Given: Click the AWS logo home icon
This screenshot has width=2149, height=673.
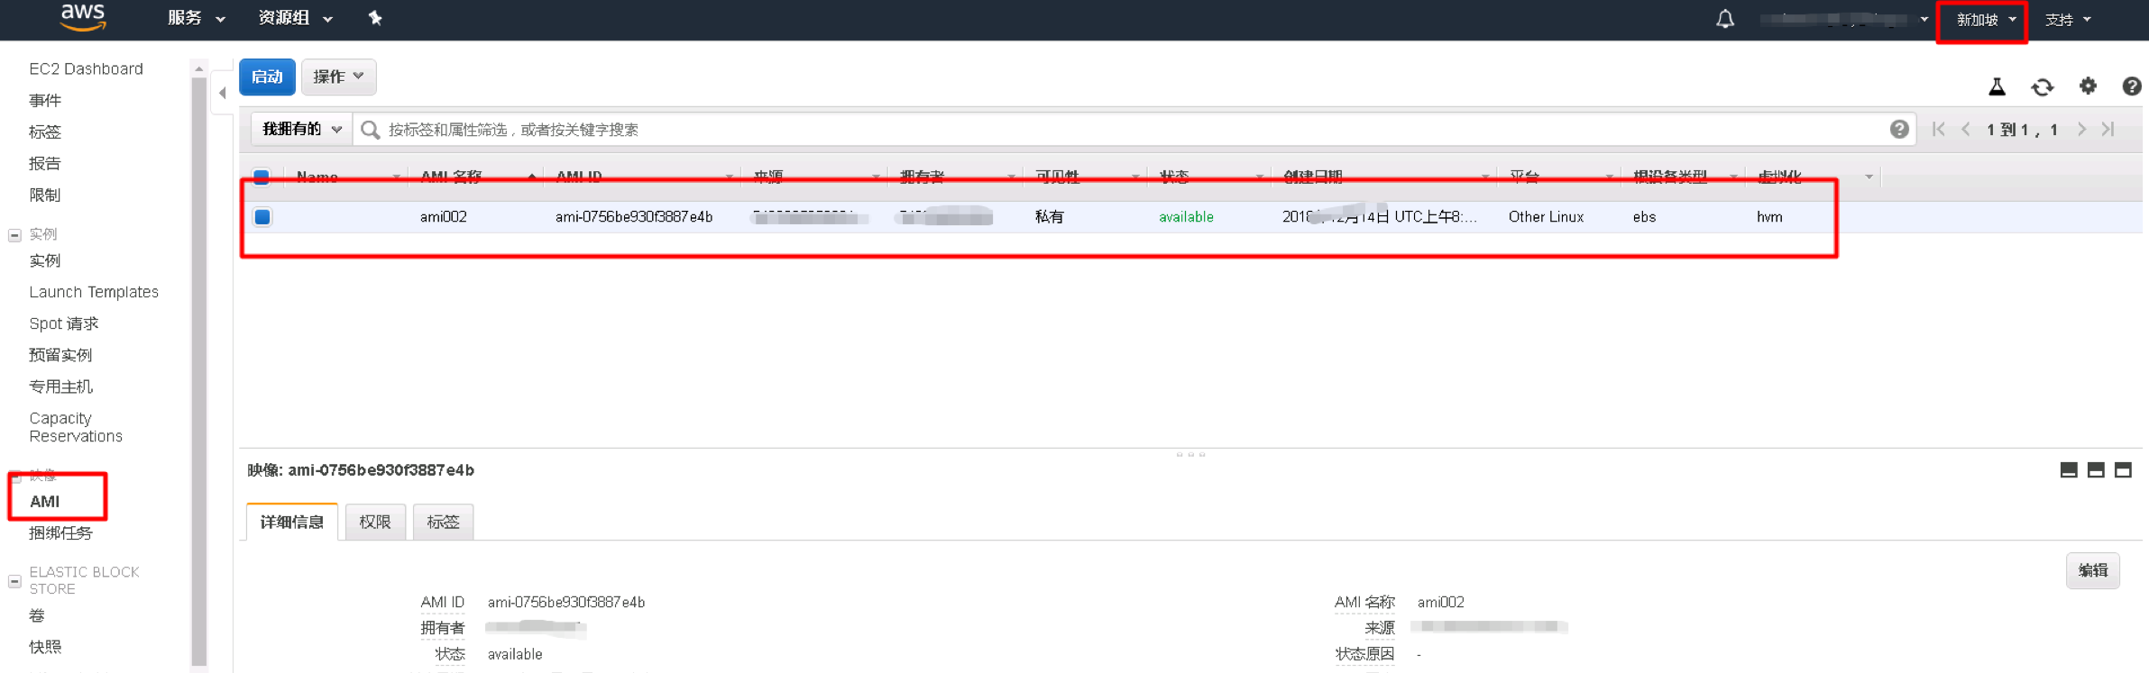Looking at the screenshot, I should click(83, 17).
